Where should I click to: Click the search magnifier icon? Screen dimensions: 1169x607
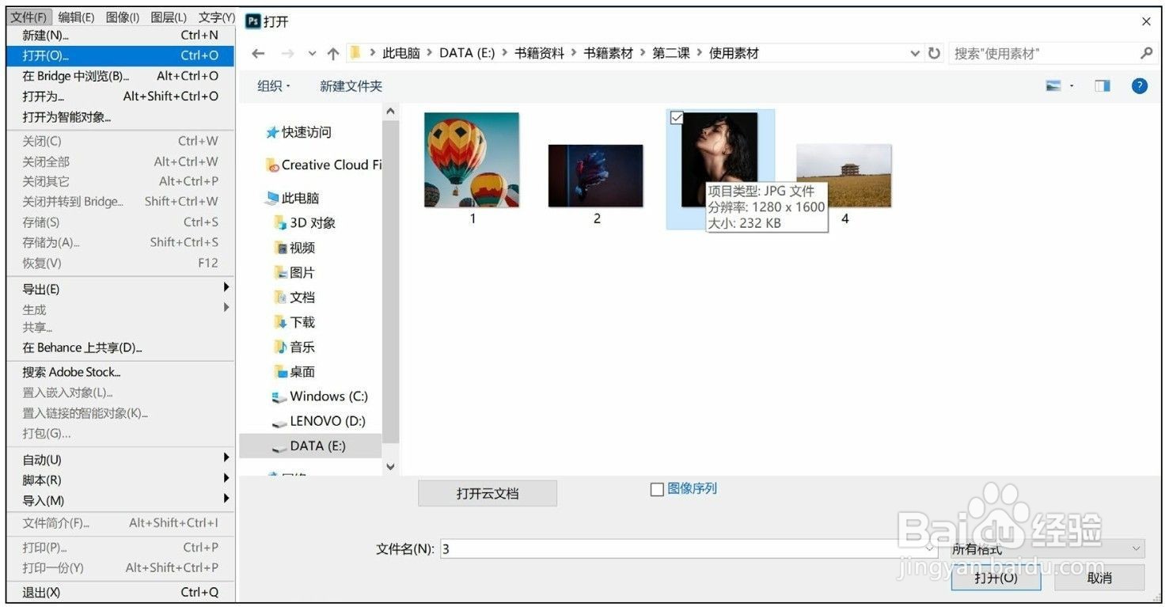pyautogui.click(x=1146, y=53)
